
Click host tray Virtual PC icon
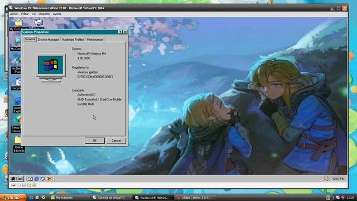pyautogui.click(x=338, y=198)
